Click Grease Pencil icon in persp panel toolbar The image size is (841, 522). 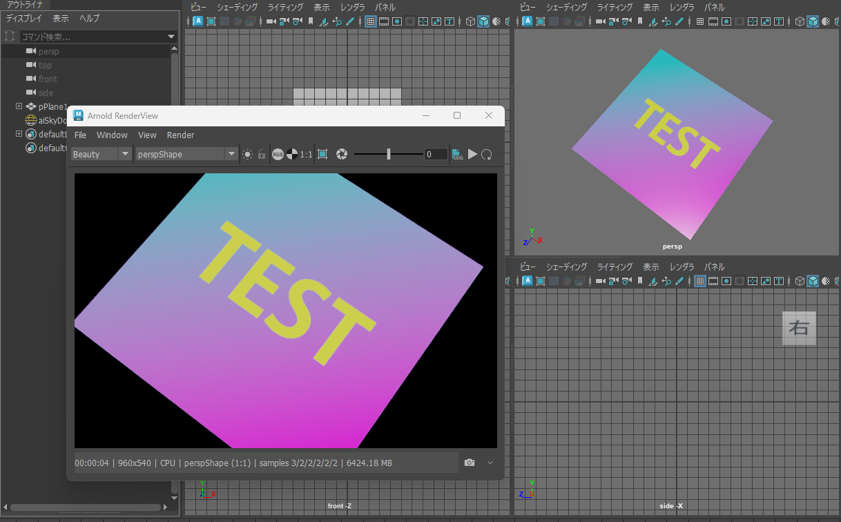679,21
